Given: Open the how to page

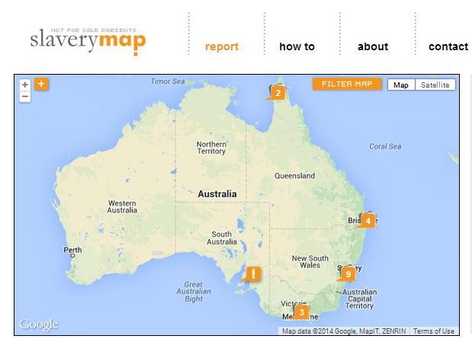Looking at the screenshot, I should point(297,46).
